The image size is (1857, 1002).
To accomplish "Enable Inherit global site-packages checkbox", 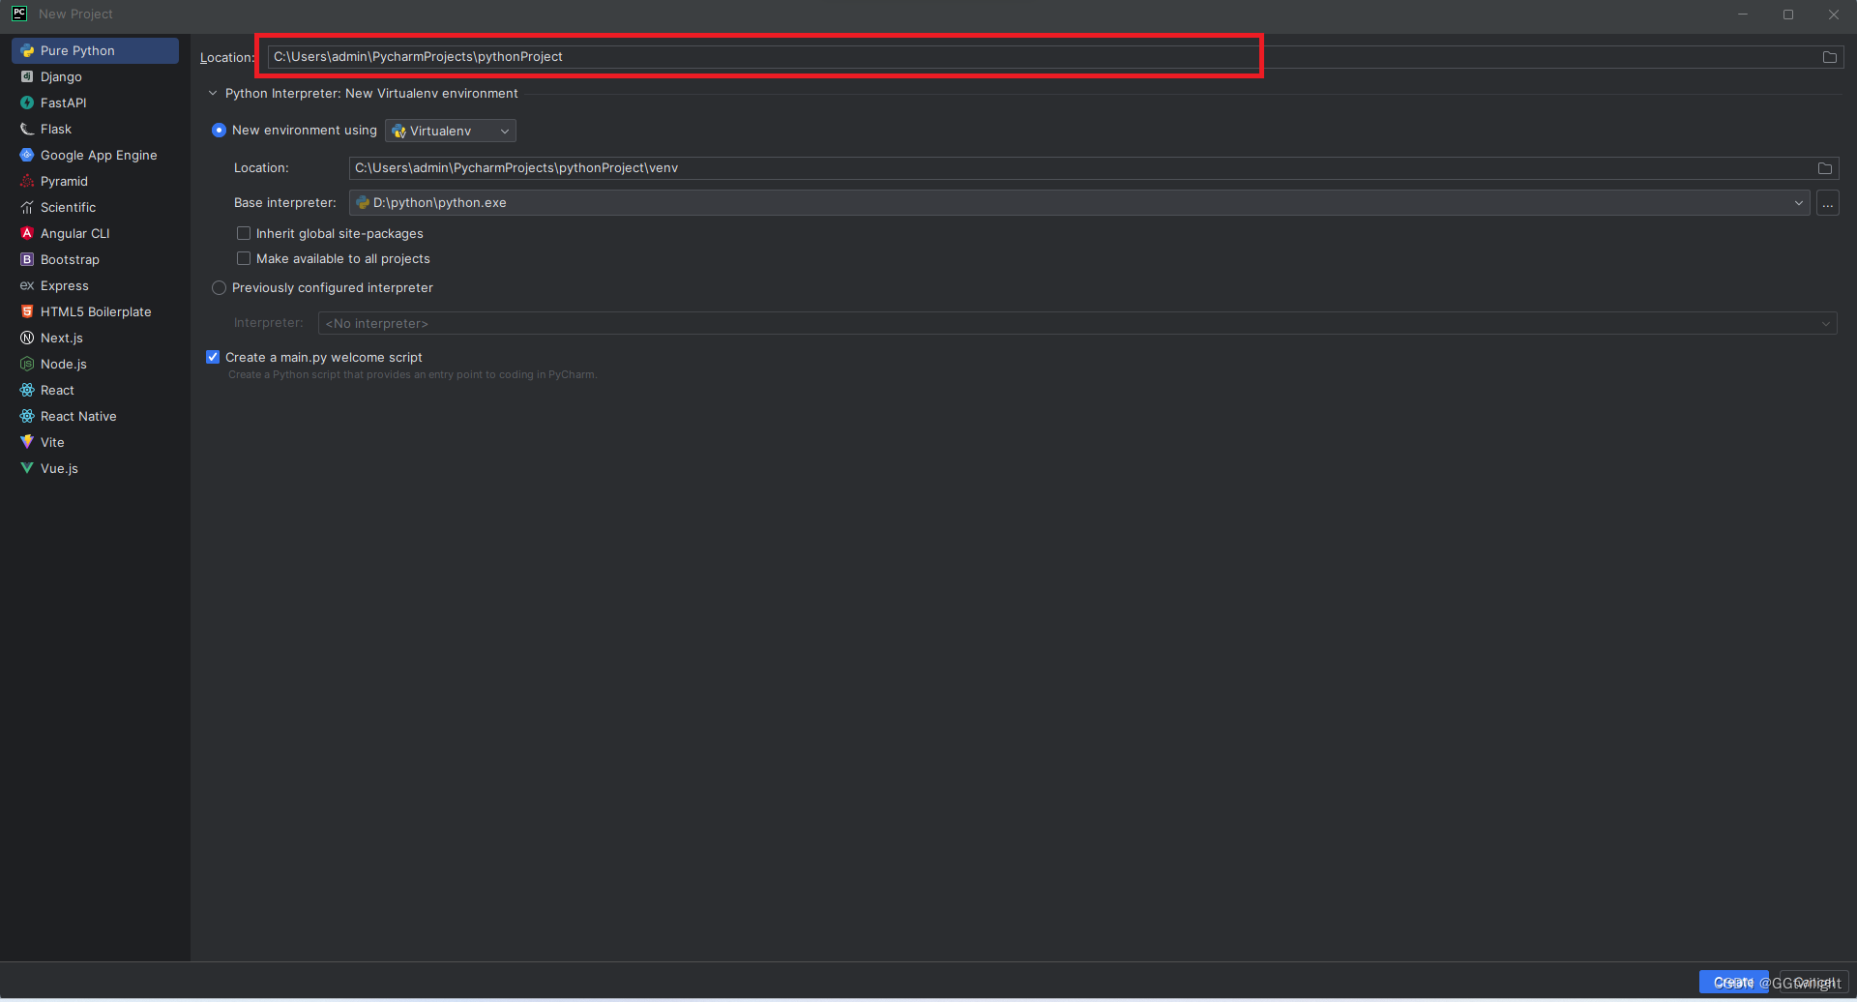I will pyautogui.click(x=244, y=234).
